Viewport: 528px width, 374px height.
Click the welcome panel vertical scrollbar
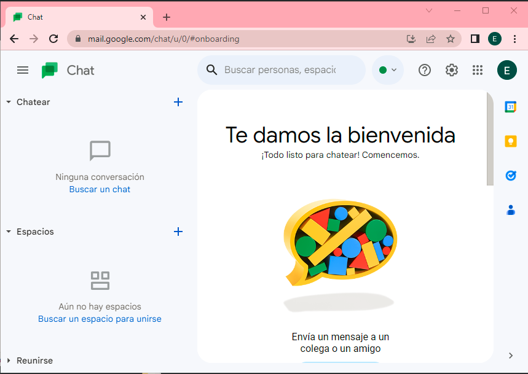[490, 138]
